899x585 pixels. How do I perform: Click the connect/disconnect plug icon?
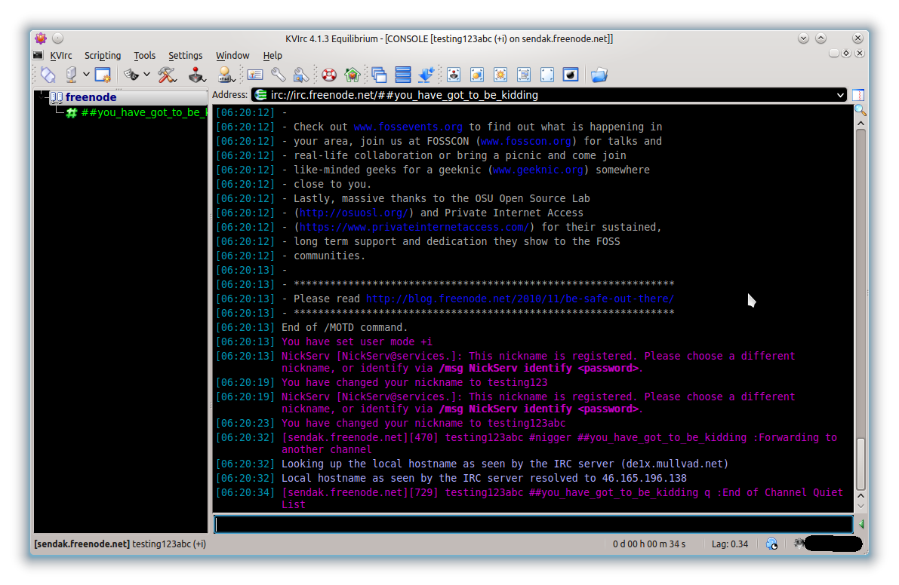(x=48, y=75)
